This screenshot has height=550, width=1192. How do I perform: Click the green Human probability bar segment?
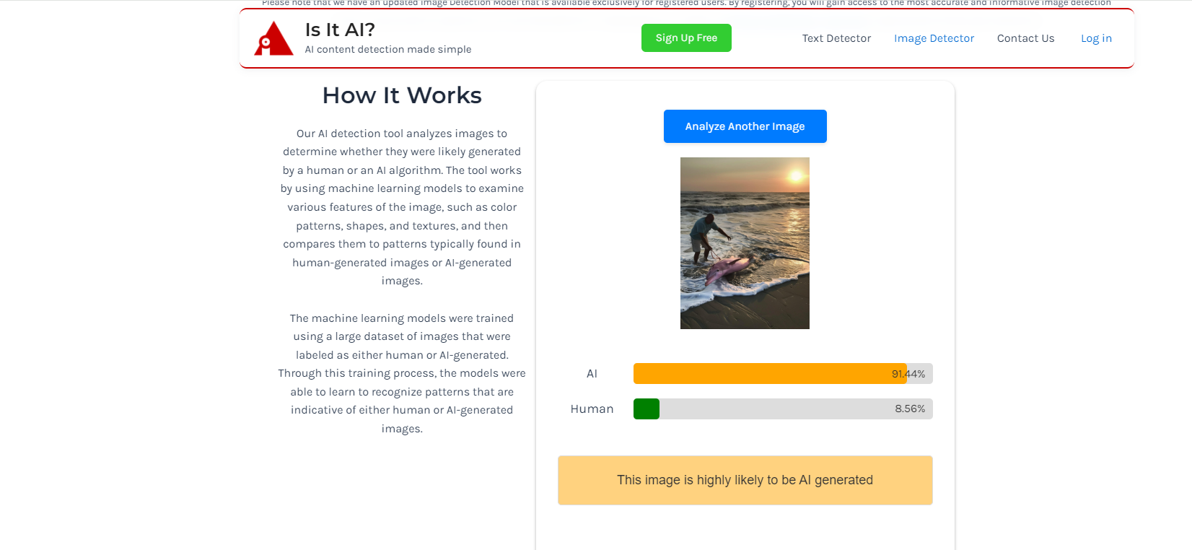point(646,409)
